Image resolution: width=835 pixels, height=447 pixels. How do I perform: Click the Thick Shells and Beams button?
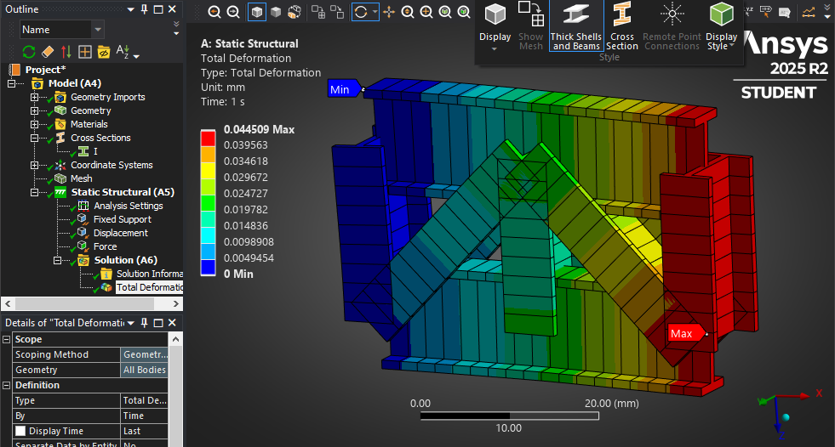(575, 26)
